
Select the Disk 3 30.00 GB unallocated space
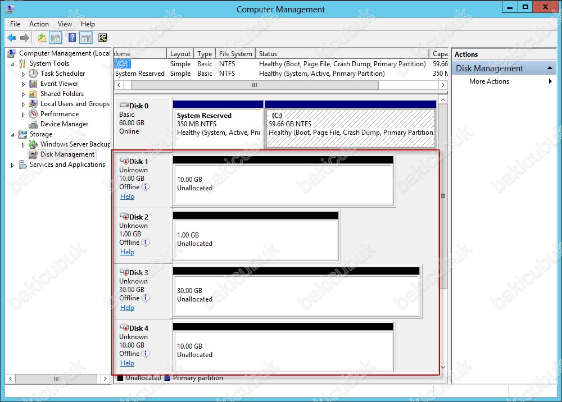(297, 295)
